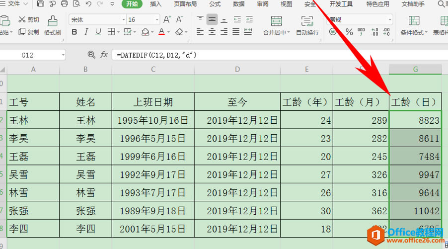Increase font size with A+ icon
Screen dimensions: 448x249
pos(167,19)
